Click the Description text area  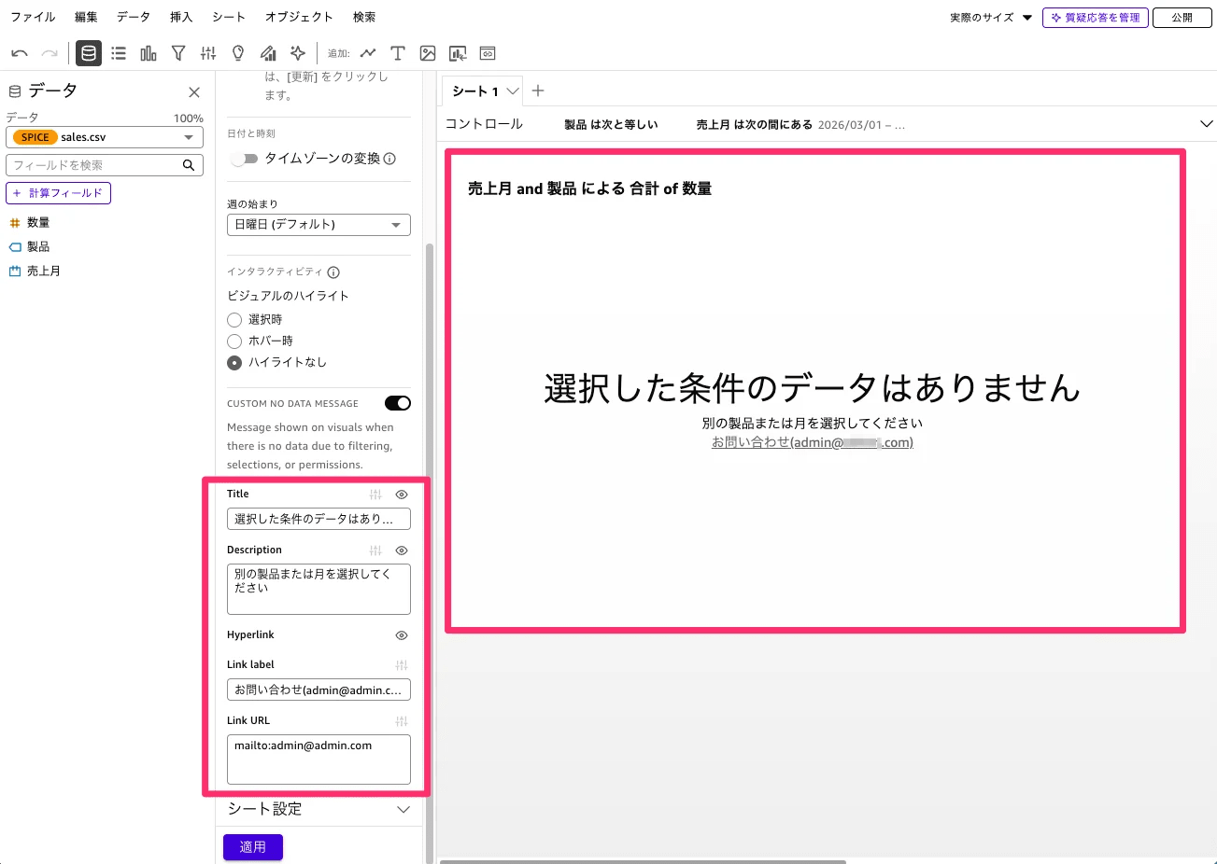pos(318,589)
